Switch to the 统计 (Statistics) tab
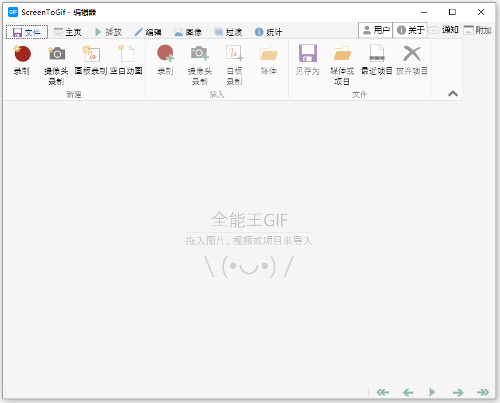The image size is (500, 403). pyautogui.click(x=269, y=32)
